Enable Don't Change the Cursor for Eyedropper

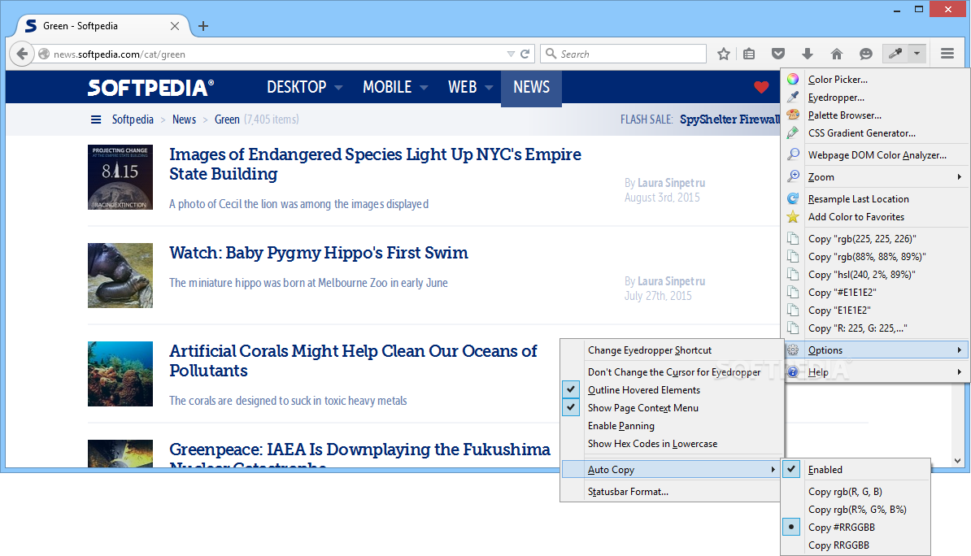671,372
